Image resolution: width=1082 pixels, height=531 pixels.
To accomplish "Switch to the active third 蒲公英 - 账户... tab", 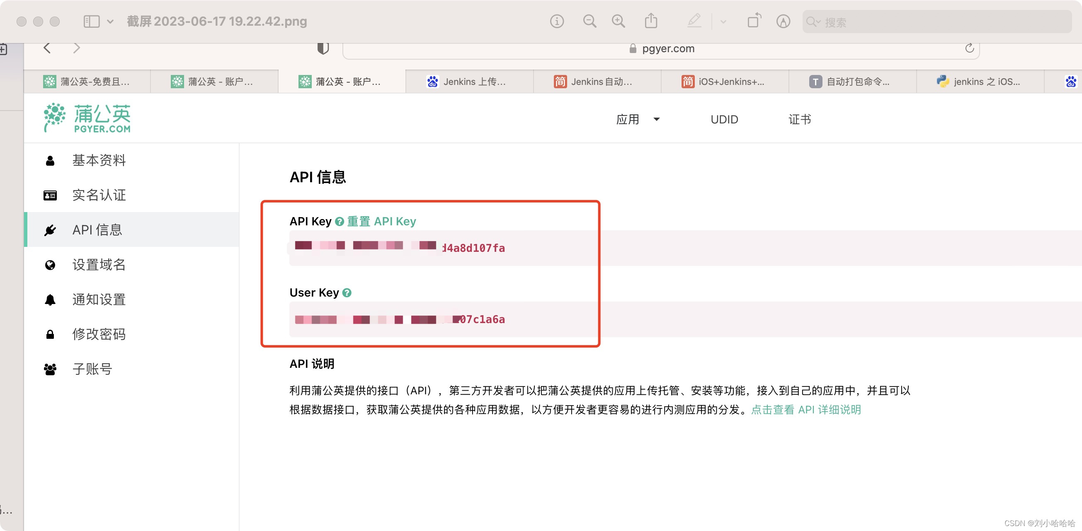I will 342,82.
